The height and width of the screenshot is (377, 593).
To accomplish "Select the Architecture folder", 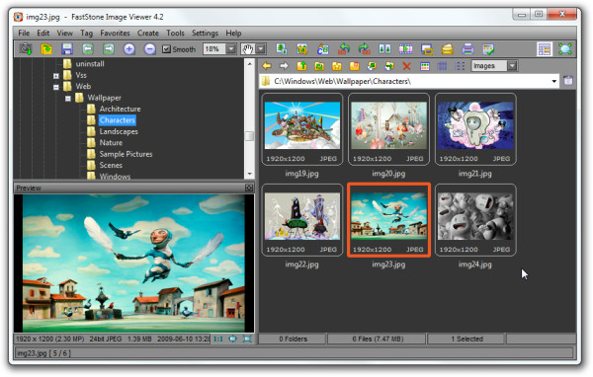I will click(120, 109).
